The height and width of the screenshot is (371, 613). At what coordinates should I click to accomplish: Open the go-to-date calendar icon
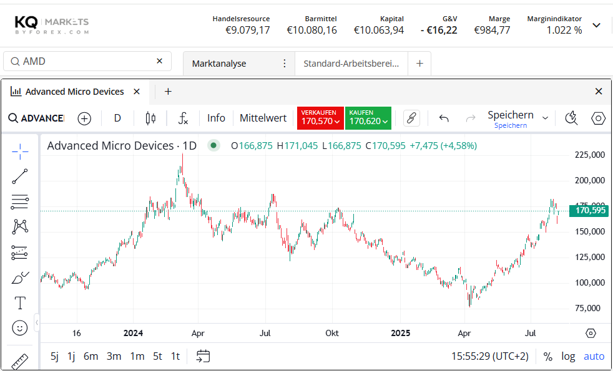(x=203, y=356)
